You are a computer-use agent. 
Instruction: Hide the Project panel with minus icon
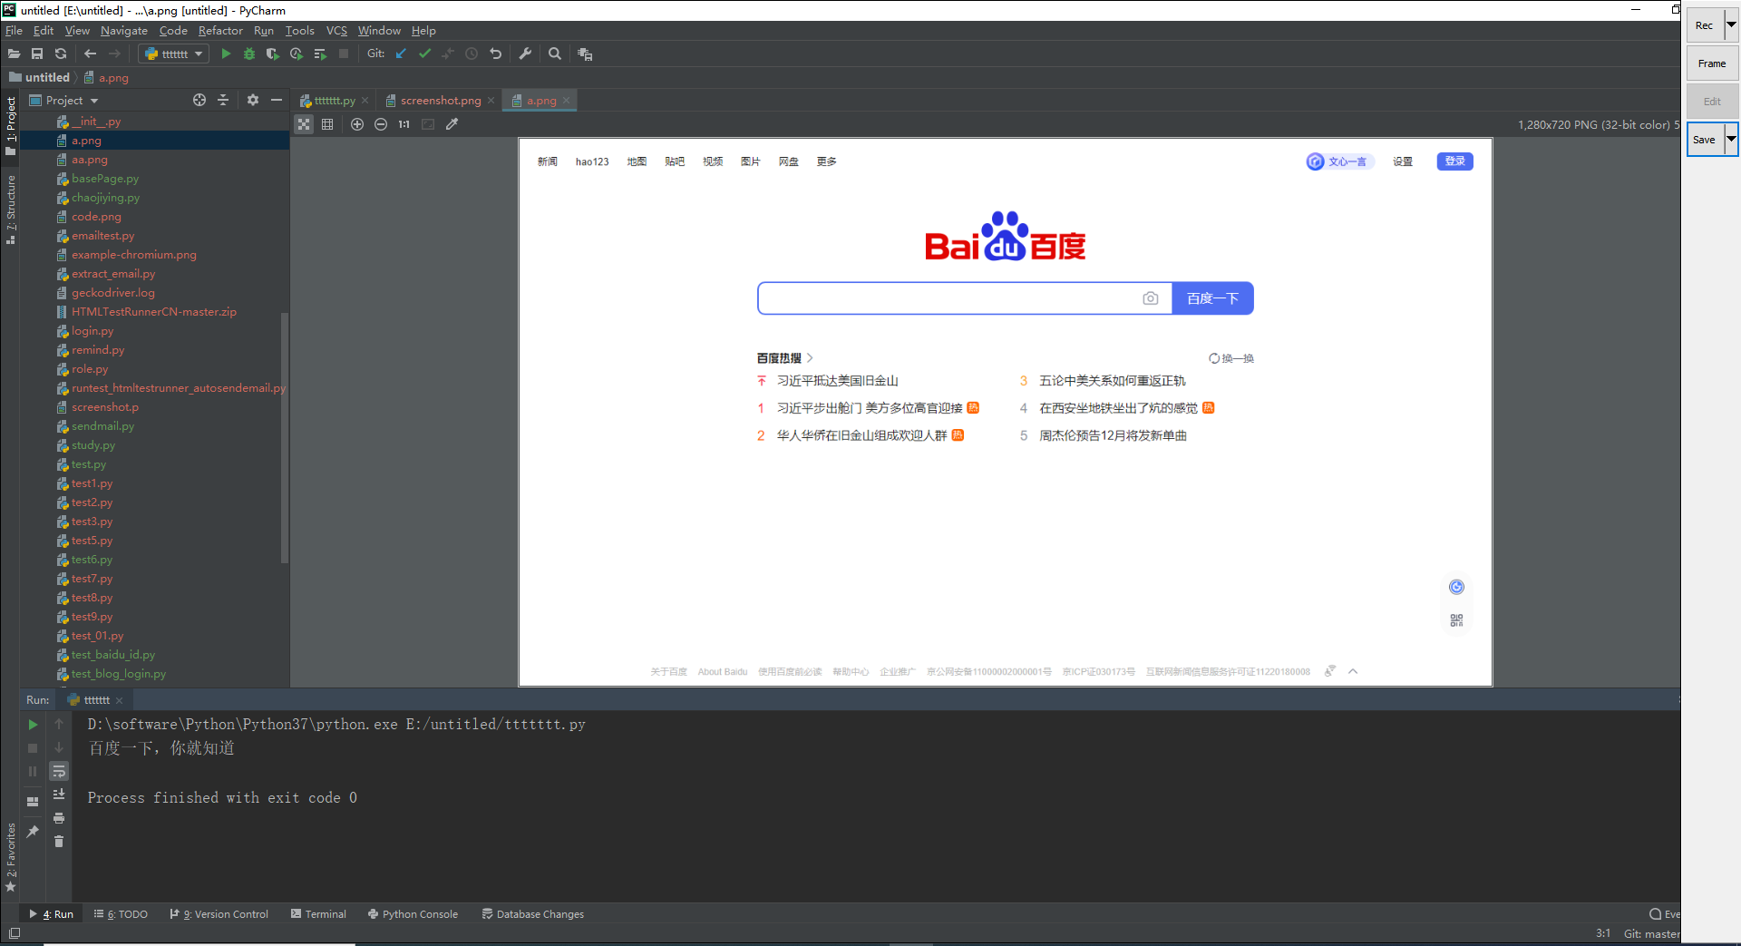[x=277, y=101]
